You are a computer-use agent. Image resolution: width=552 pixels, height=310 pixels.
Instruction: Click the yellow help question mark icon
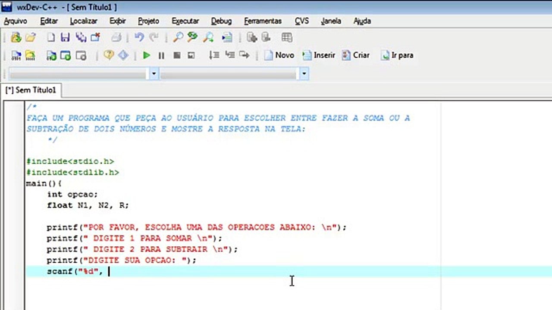pos(109,55)
